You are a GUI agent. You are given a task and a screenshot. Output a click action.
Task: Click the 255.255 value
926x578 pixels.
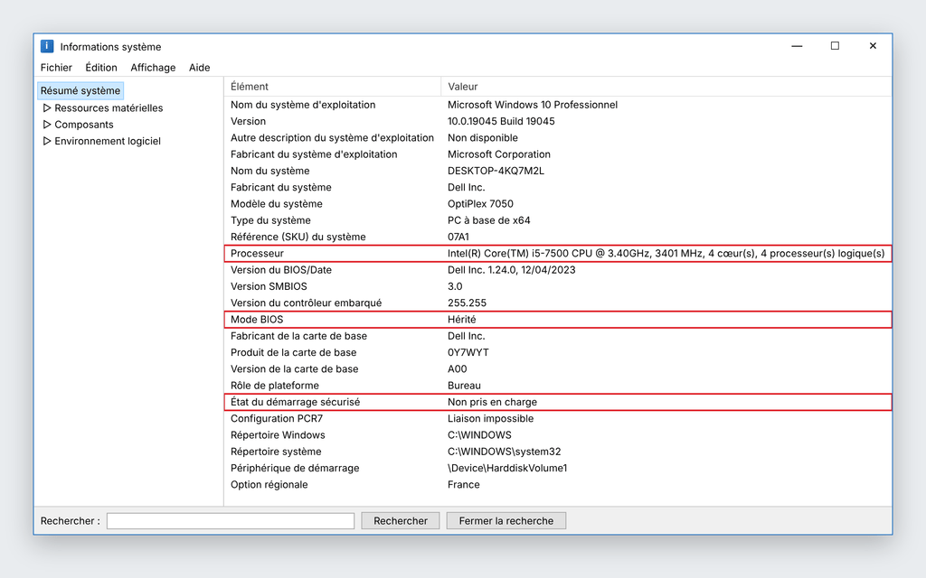(468, 303)
